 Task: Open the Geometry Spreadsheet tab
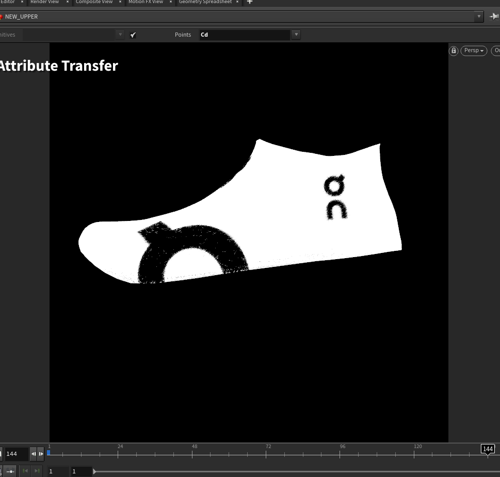(x=205, y=2)
